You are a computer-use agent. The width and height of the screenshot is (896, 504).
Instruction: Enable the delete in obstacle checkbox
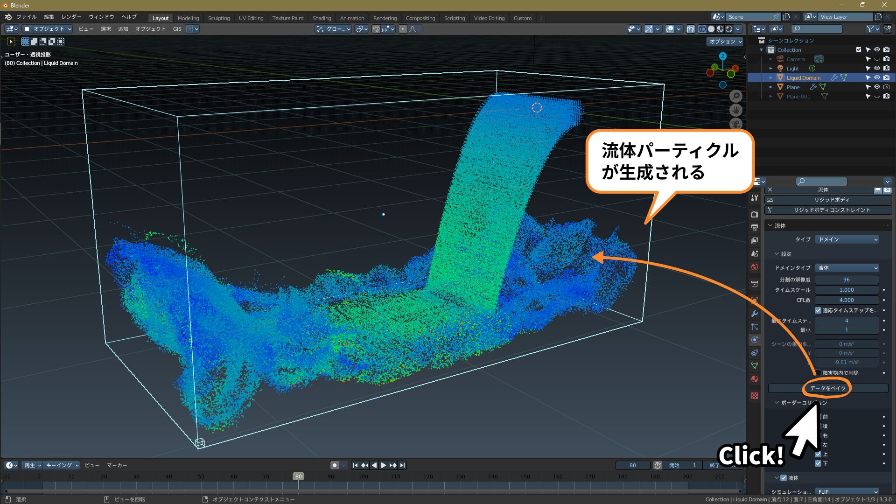[x=818, y=373]
